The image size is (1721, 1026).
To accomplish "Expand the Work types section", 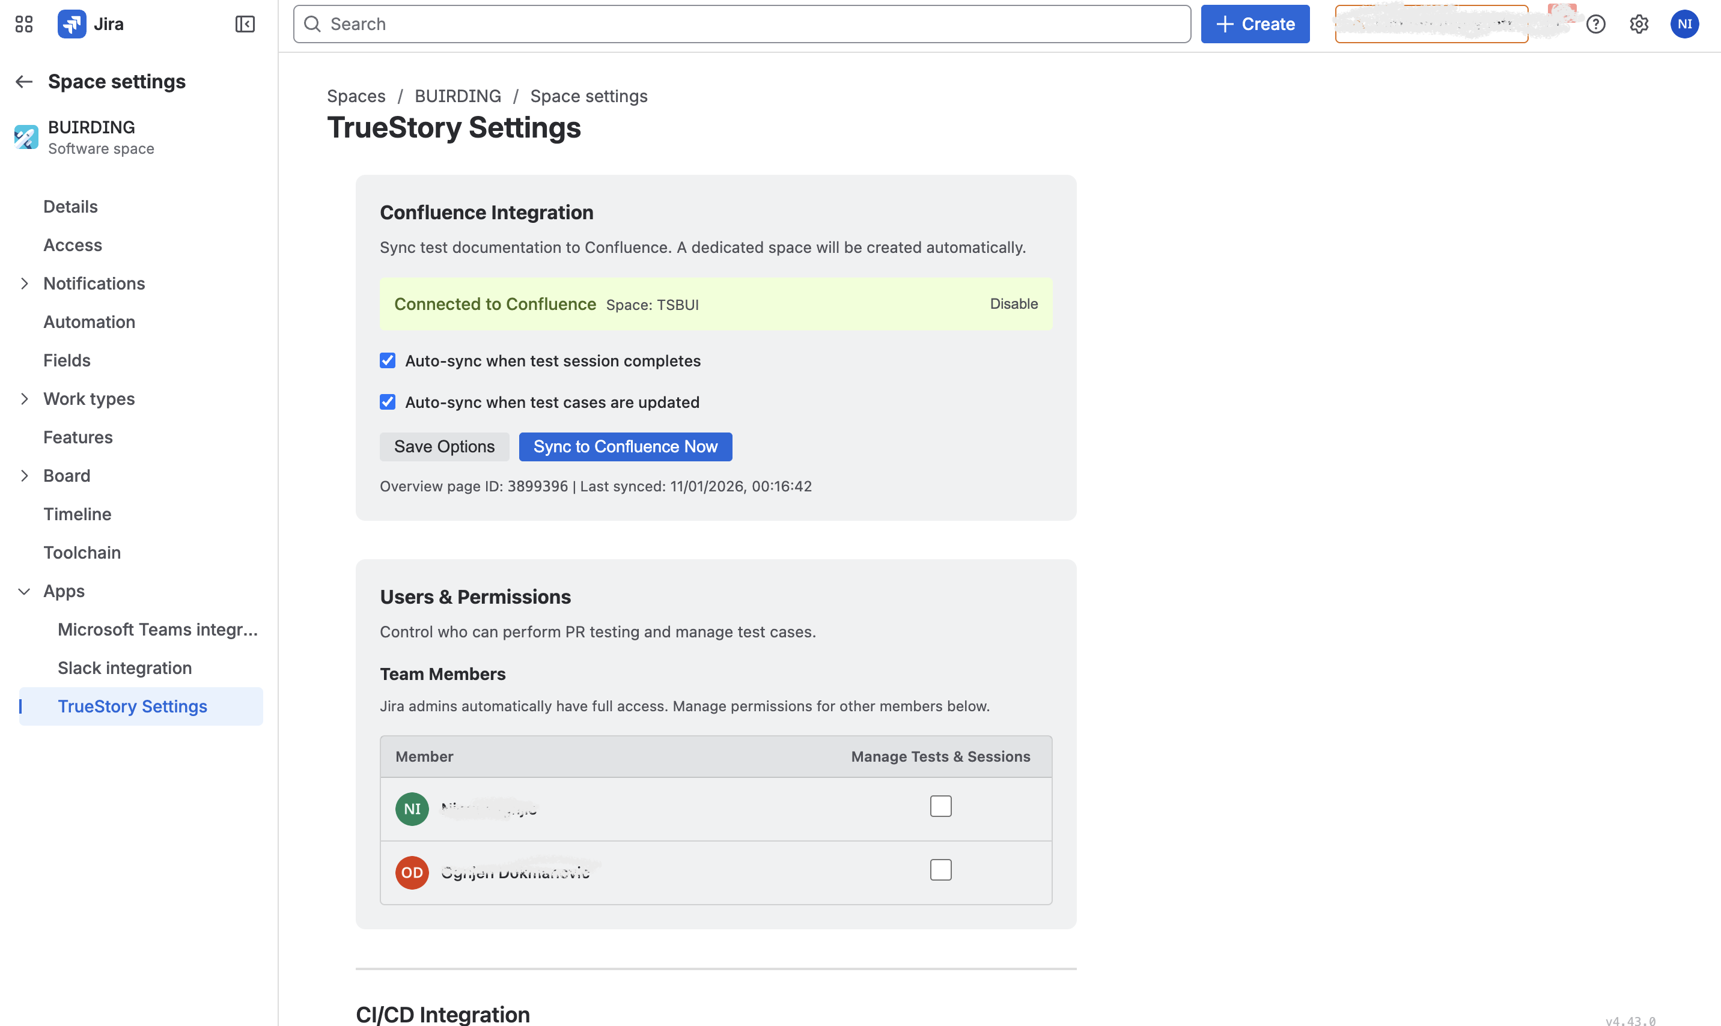I will point(24,399).
